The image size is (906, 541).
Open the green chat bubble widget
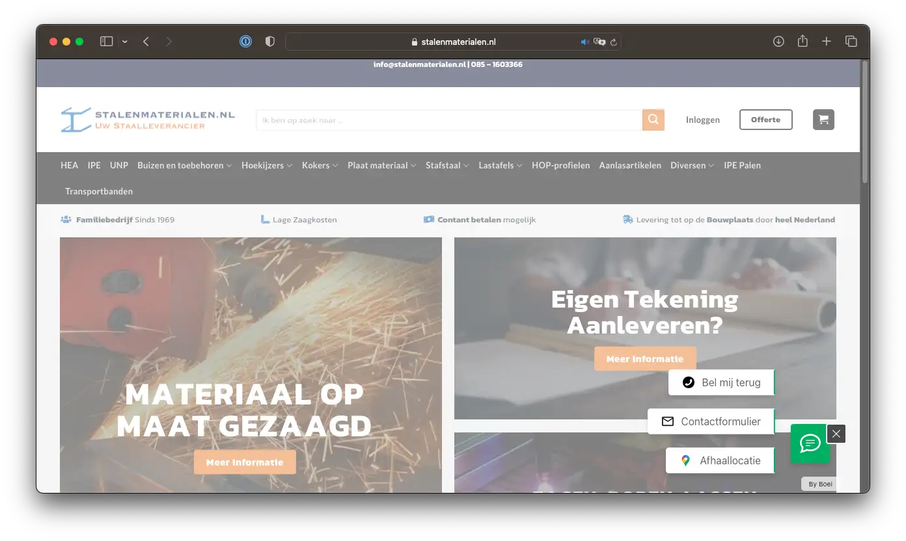810,443
